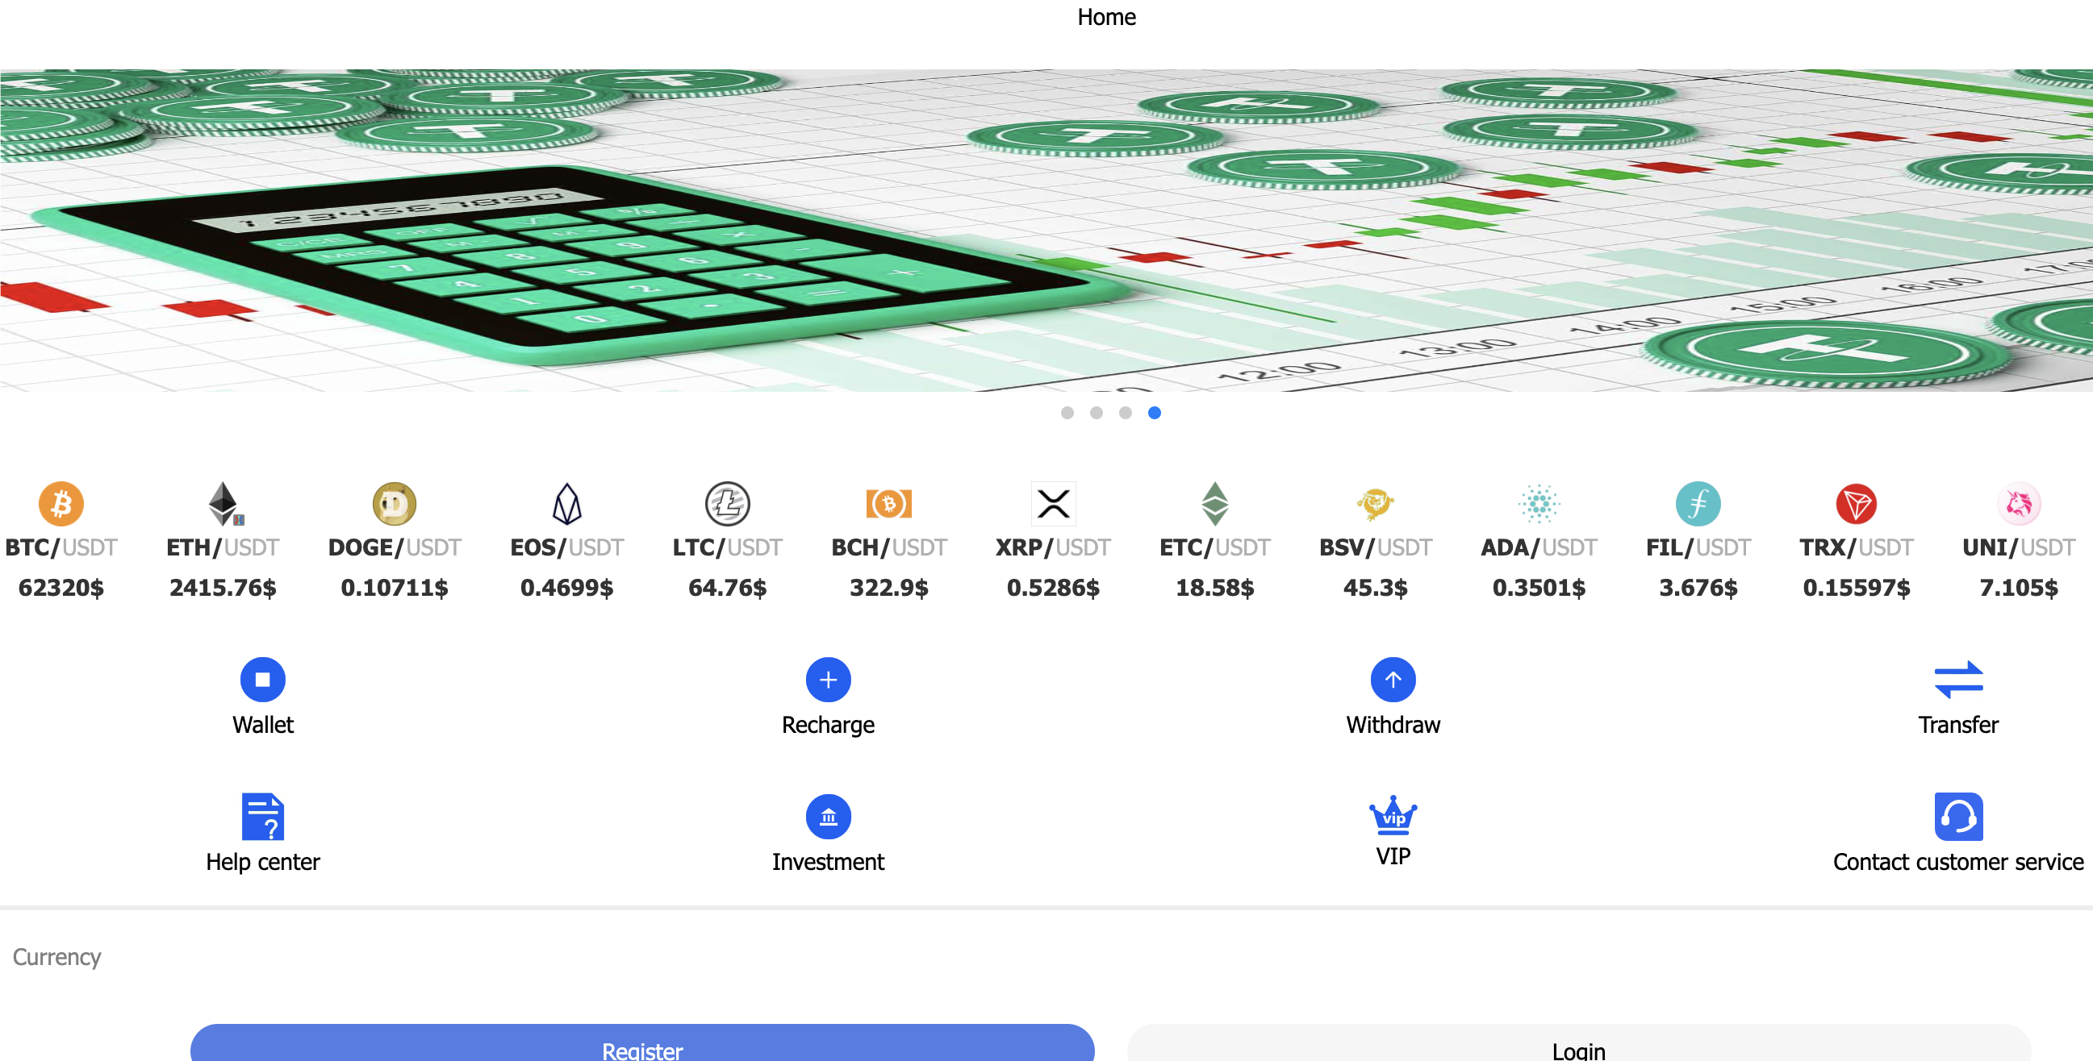
Task: Select the Transfer arrows icon
Action: click(x=1957, y=680)
